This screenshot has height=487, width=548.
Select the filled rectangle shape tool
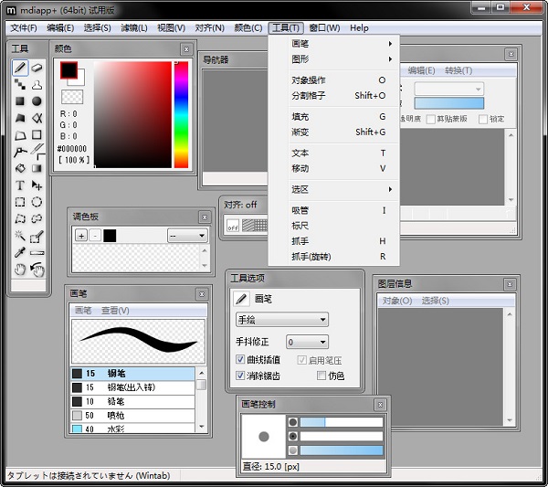coord(20,101)
